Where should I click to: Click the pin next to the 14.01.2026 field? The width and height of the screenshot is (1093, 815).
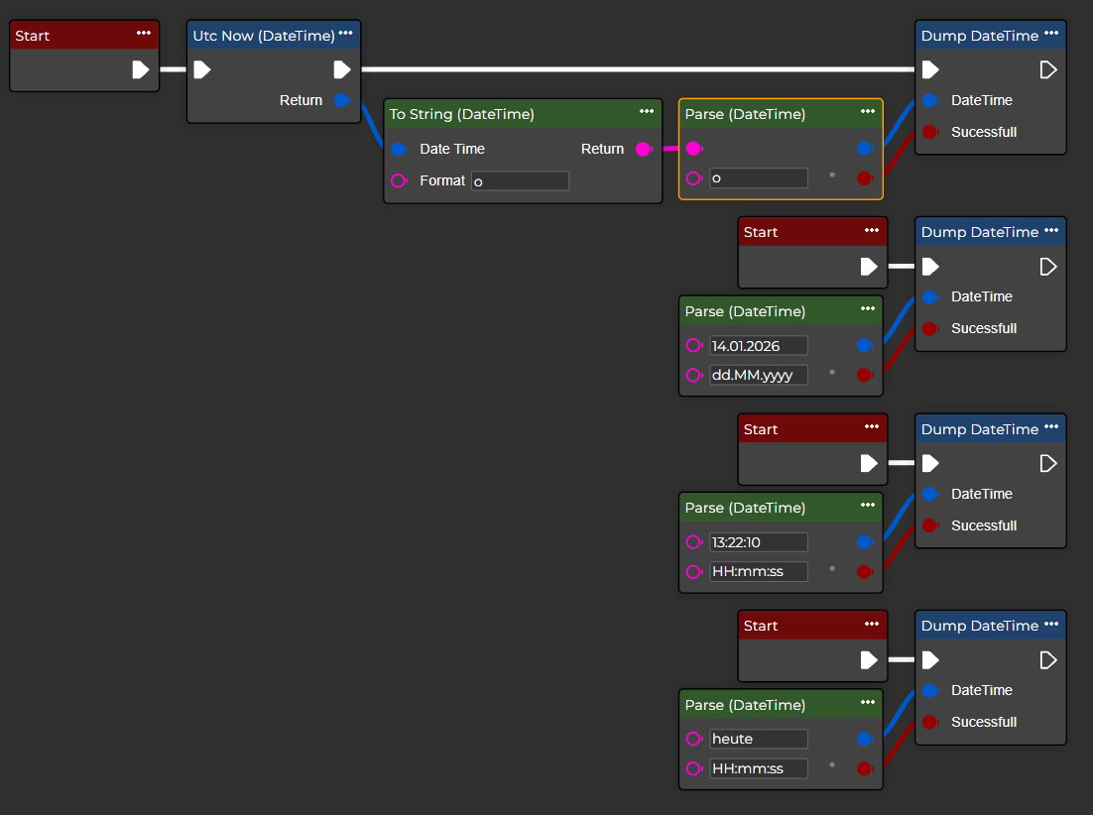click(693, 345)
